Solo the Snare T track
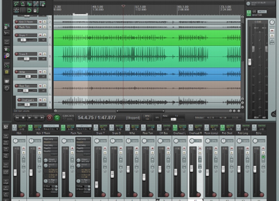The image size is (279, 201). point(44,35)
